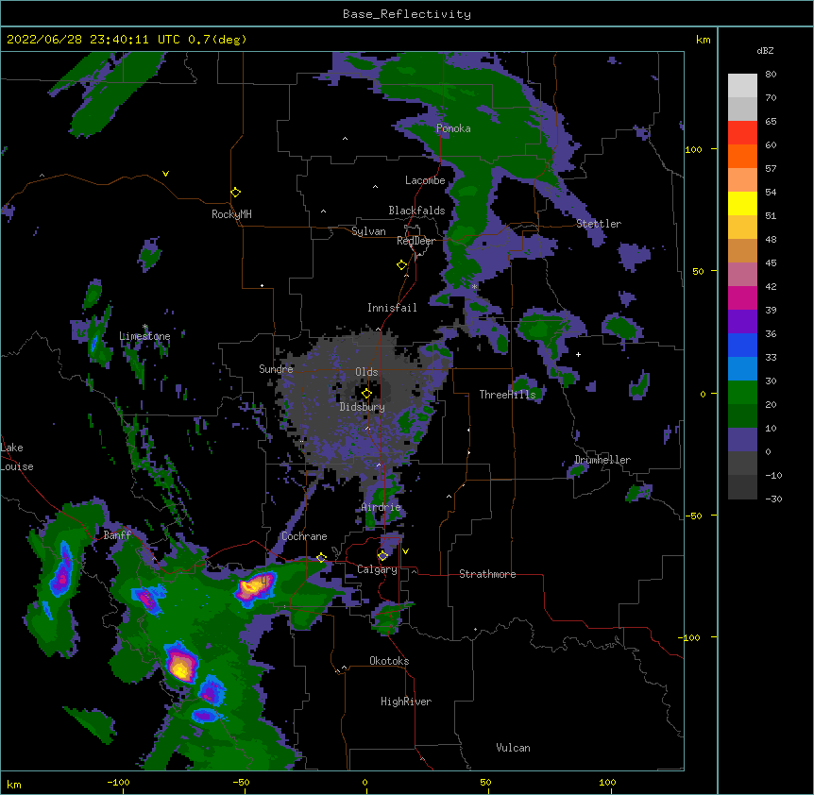Click the HighRiver label

pyautogui.click(x=406, y=702)
